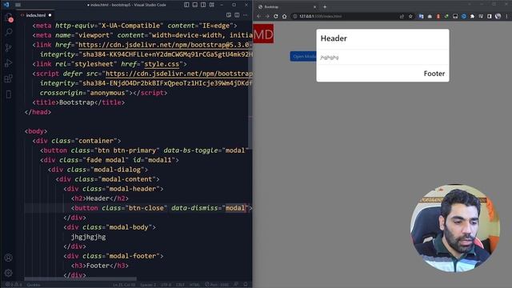512x288 pixels.
Task: Click the red MD badge on the page
Action: (x=263, y=34)
